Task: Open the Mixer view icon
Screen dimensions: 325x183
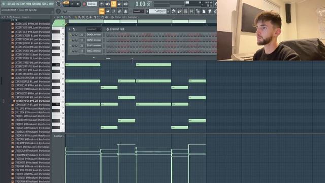Action: [191, 11]
